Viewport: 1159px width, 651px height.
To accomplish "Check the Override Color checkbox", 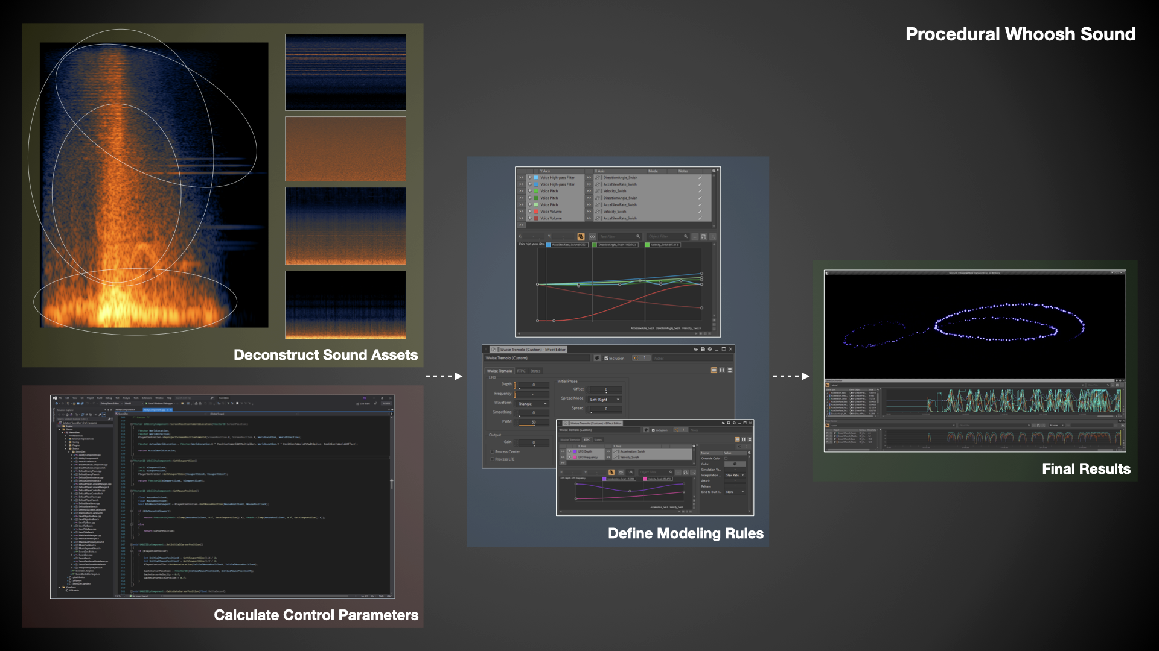I will [x=726, y=458].
